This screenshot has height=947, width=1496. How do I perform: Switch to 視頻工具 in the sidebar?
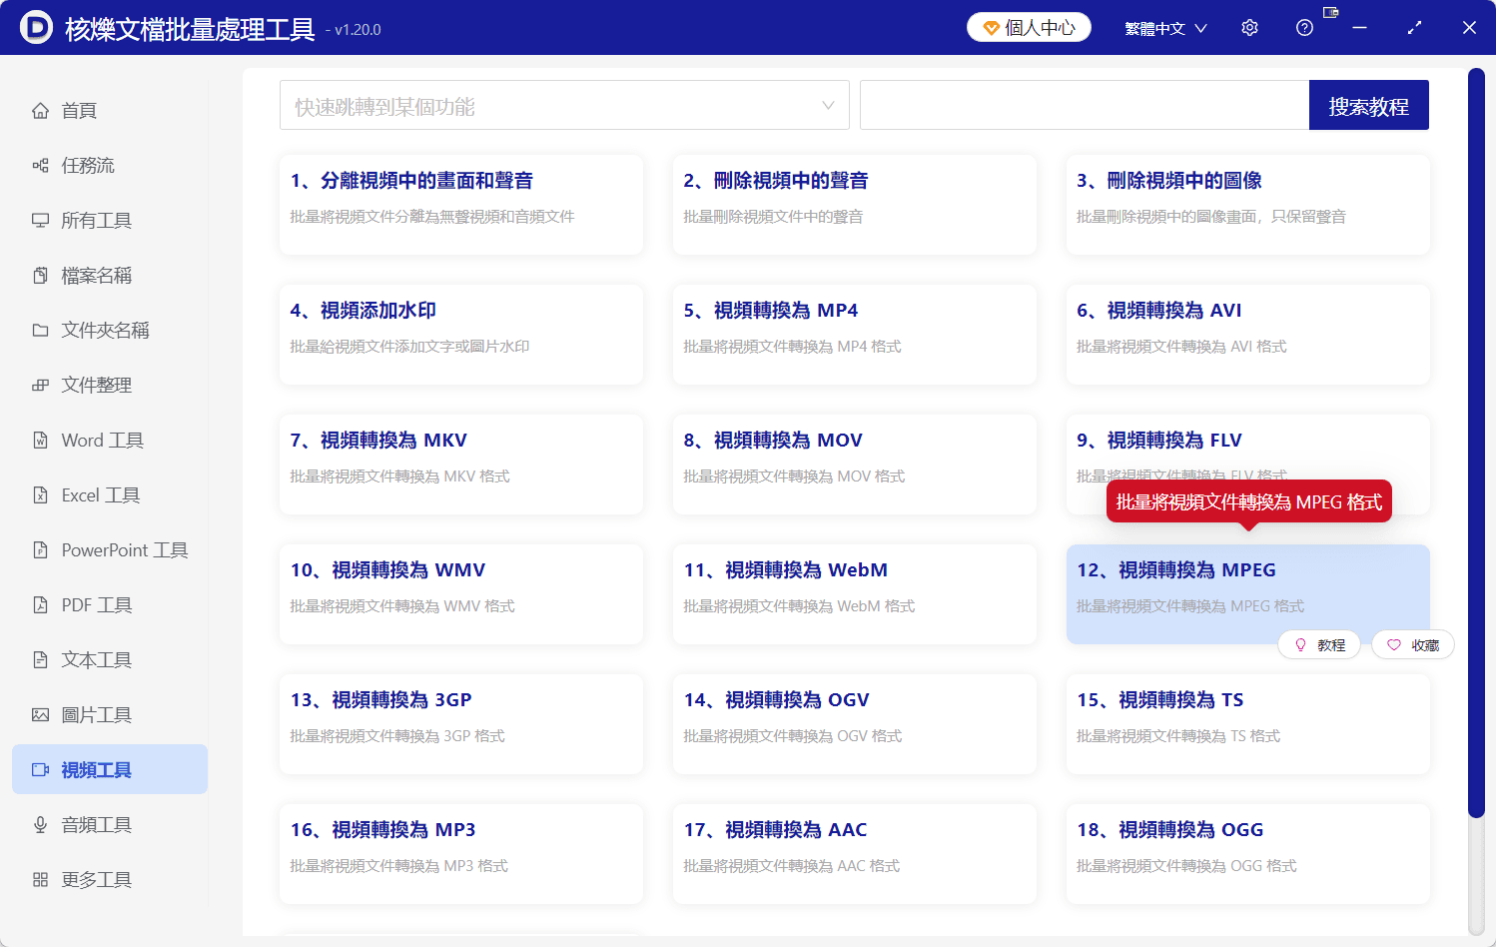(x=110, y=769)
